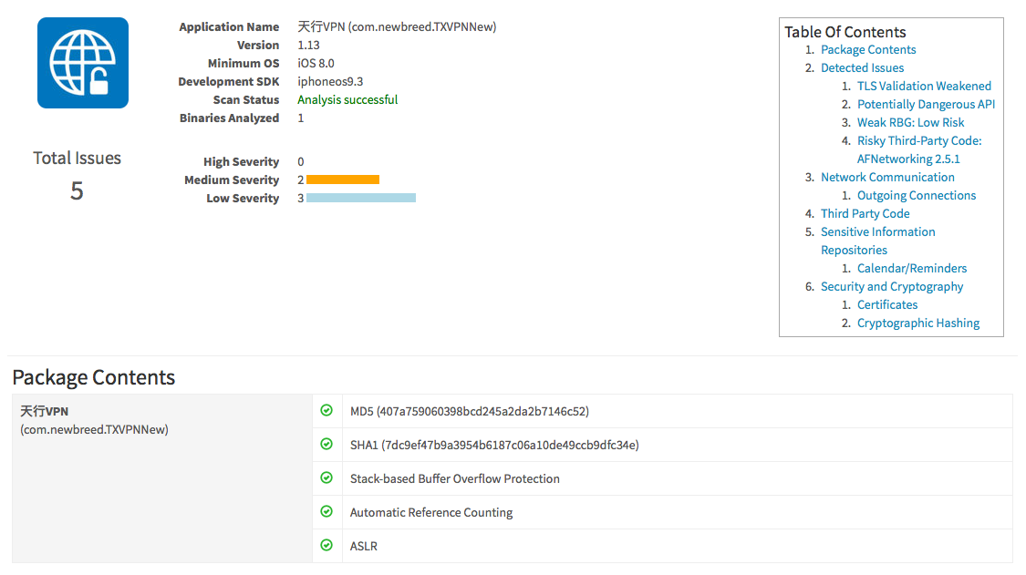Viewport: 1026px width, 575px height.
Task: Jump to Security and Cryptography section
Action: pyautogui.click(x=892, y=286)
